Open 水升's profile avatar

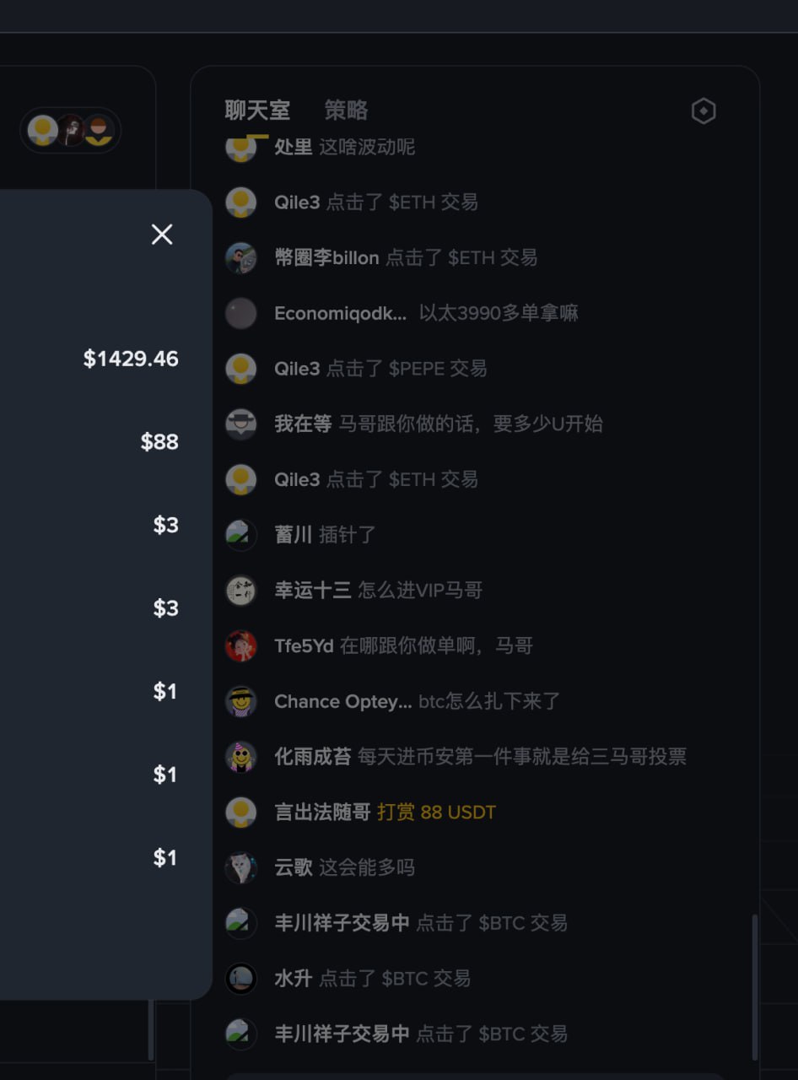click(241, 979)
